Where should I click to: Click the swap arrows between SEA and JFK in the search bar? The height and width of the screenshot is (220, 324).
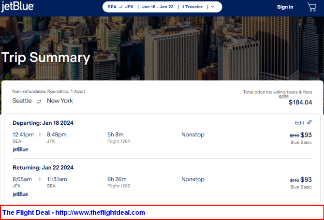121,7
